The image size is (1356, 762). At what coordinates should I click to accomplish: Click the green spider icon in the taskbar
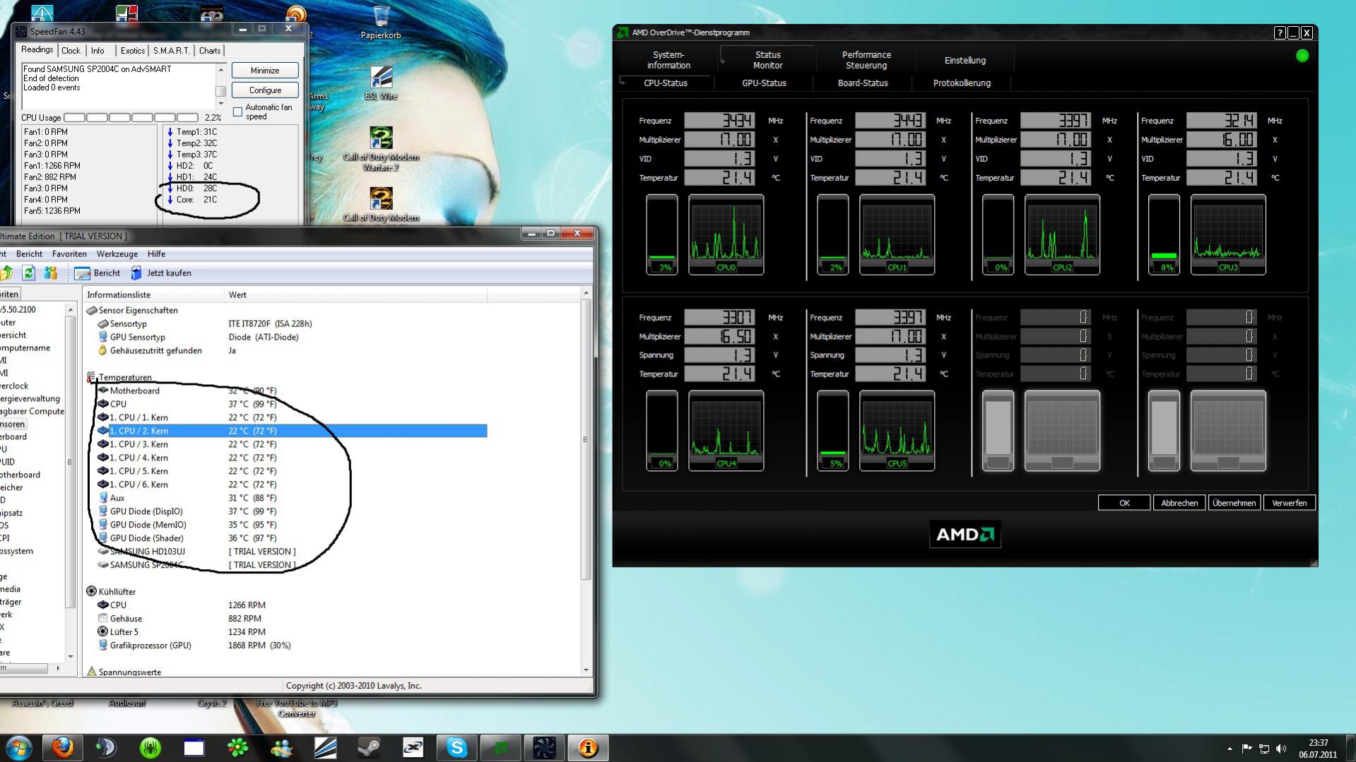tap(151, 747)
